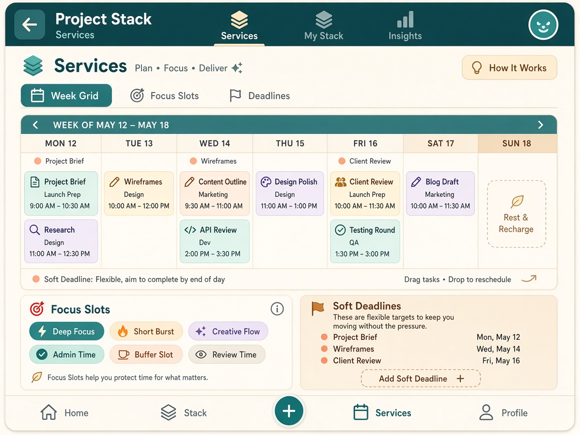This screenshot has height=435, width=580.
Task: Click the 'Wed, May 14' deadline date
Action: pyautogui.click(x=498, y=349)
